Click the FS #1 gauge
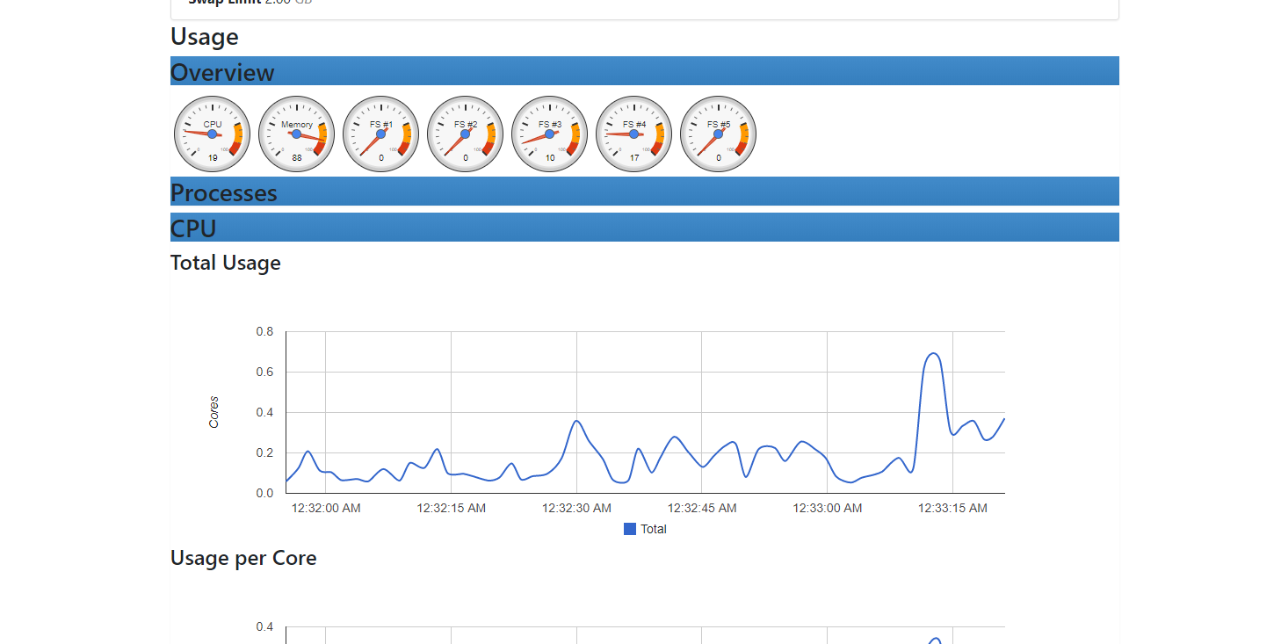The height and width of the screenshot is (644, 1281). [381, 134]
